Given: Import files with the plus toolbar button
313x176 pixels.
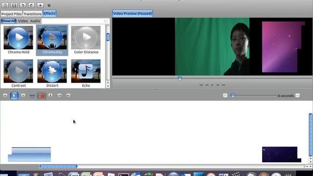Looking at the screenshot, I should [40, 5].
